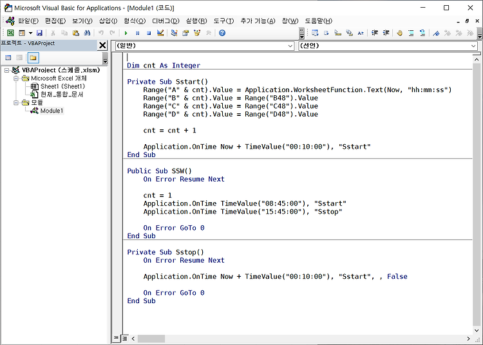This screenshot has height=345, width=483.
Task: Click the Reset stop icon
Action: [x=149, y=33]
